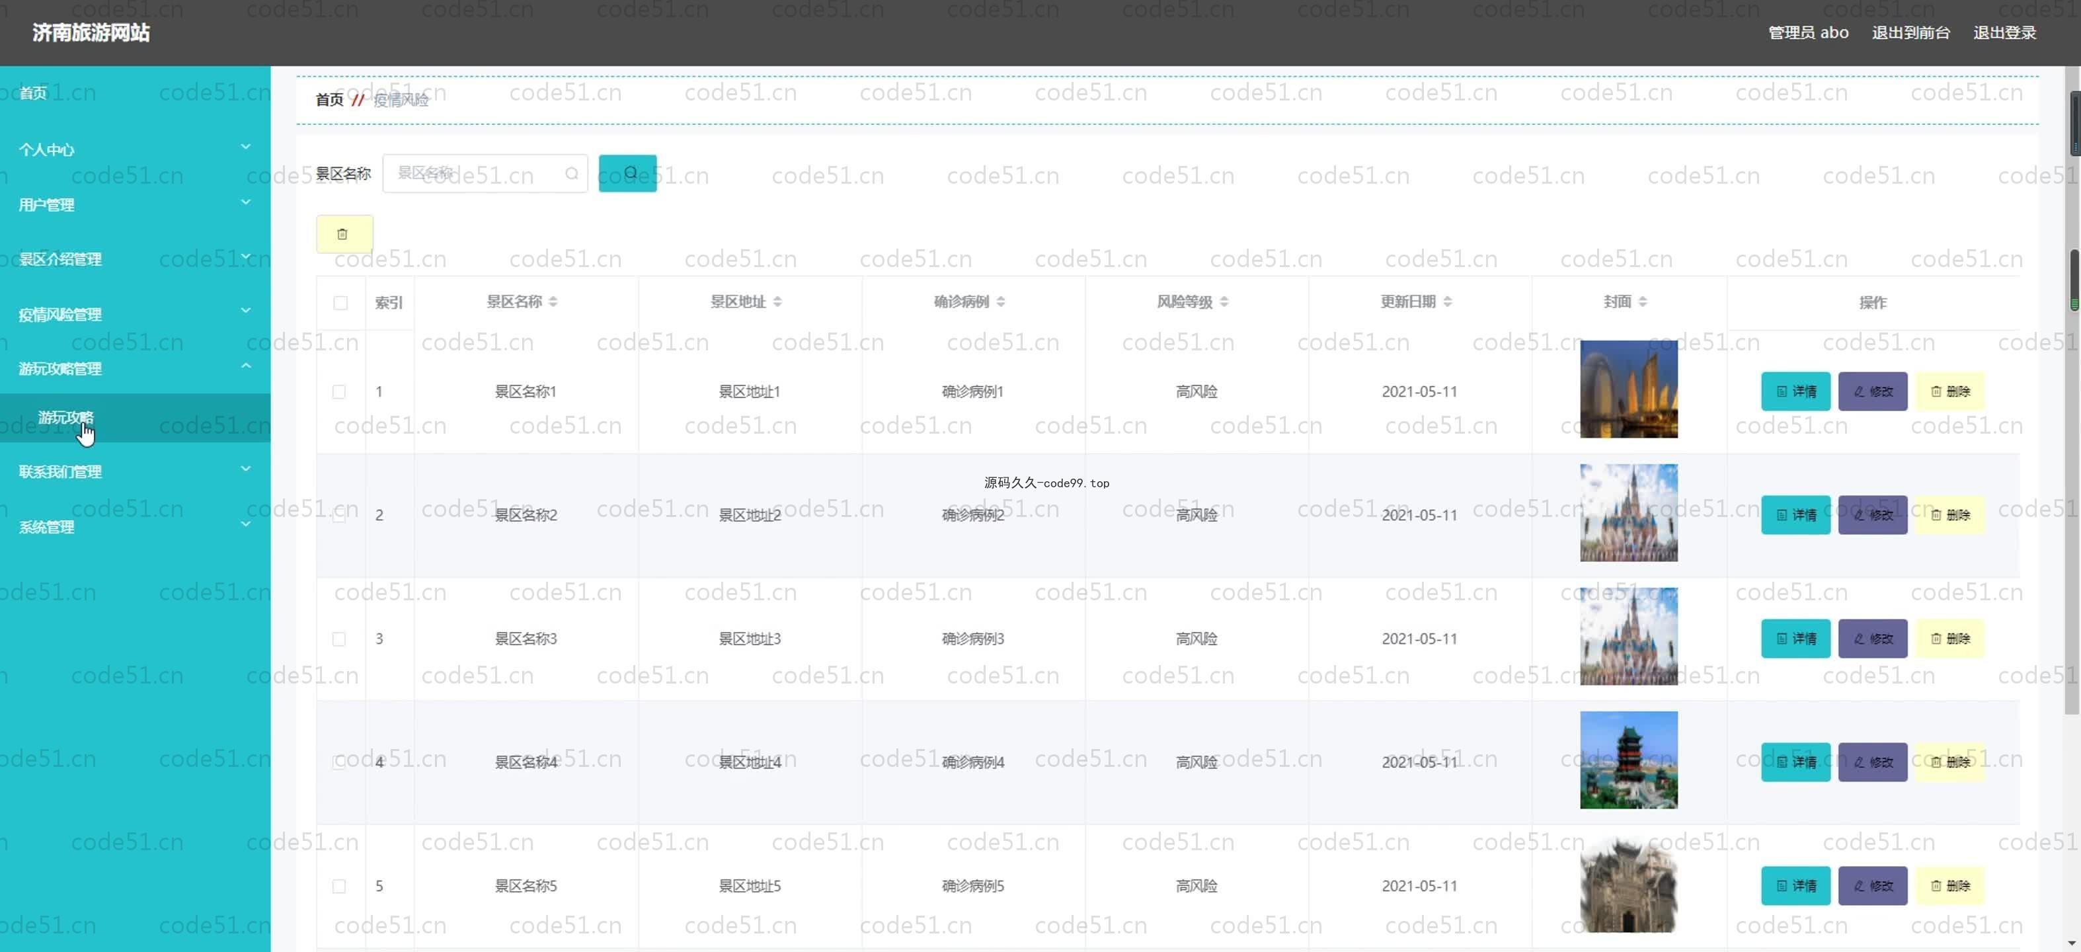The width and height of the screenshot is (2081, 952).
Task: Expand 系统管理 sidebar chevron
Action: point(246,524)
